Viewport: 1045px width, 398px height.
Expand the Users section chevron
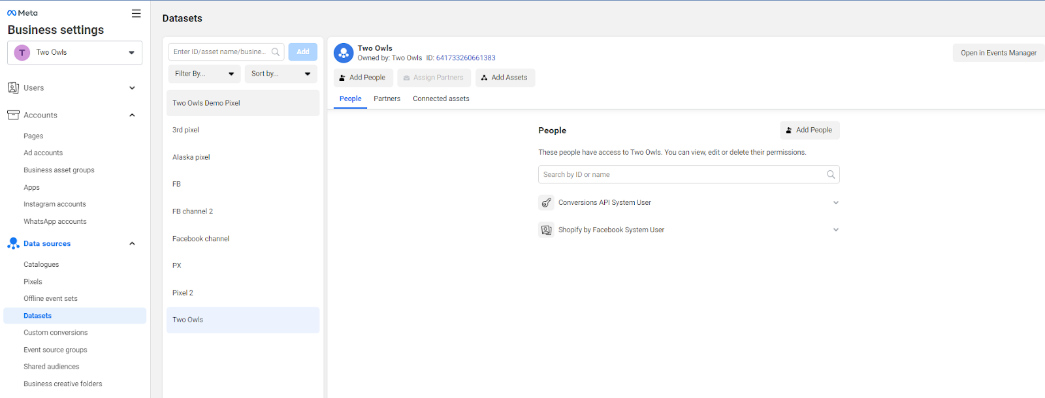132,88
